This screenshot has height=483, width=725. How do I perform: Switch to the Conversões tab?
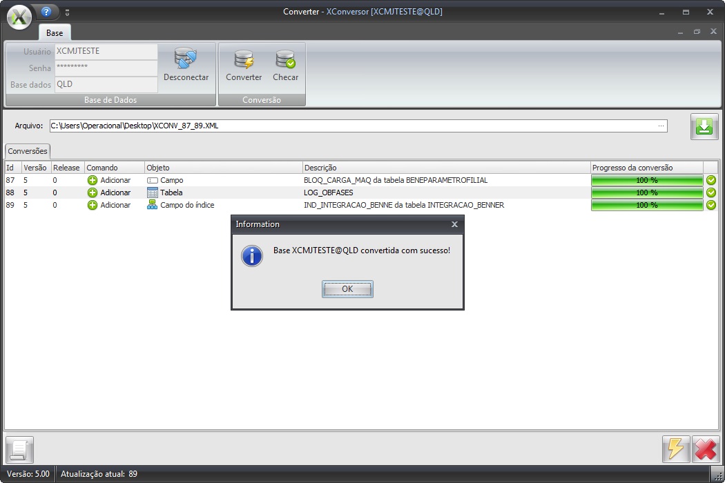28,151
